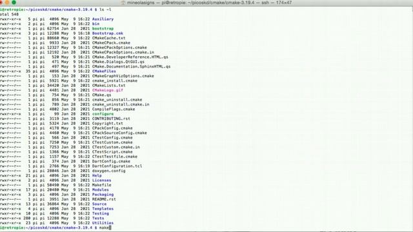This screenshot has width=413, height=232.
Task: Click the green zoom window button
Action: tap(14, 3)
